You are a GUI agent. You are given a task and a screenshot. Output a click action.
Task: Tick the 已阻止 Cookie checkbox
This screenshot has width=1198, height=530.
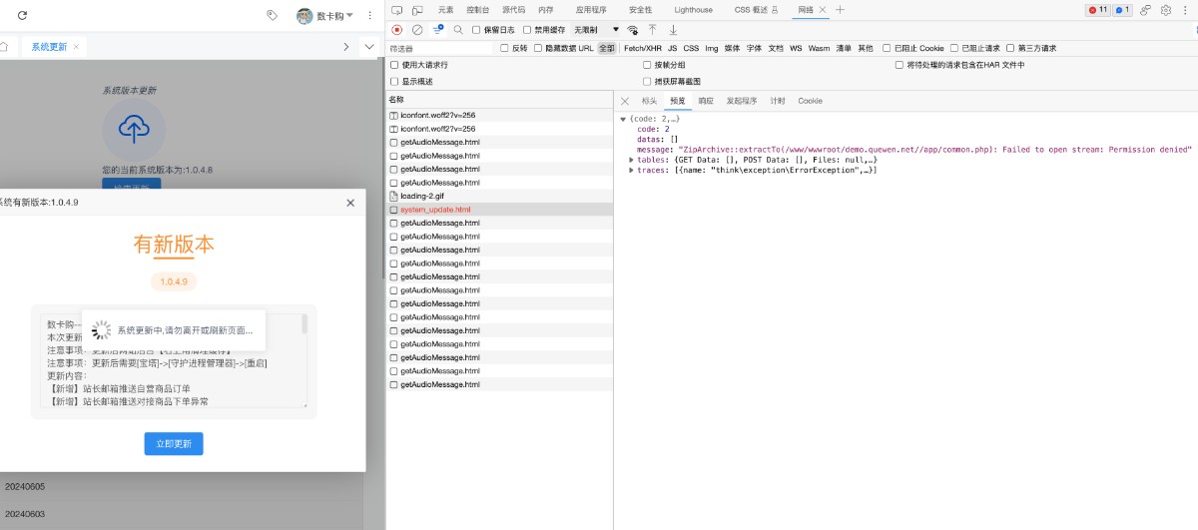coord(888,48)
